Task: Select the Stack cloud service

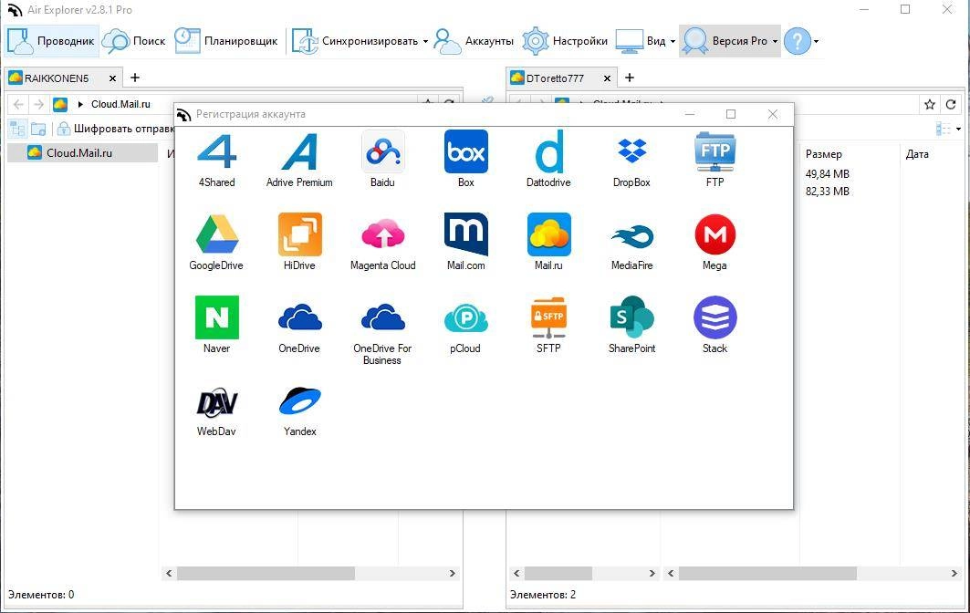Action: (714, 325)
